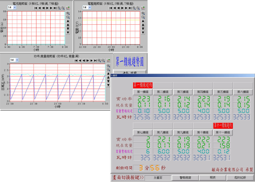
Task: Select the 第六饋線 feeder button
Action: click(x=243, y=92)
